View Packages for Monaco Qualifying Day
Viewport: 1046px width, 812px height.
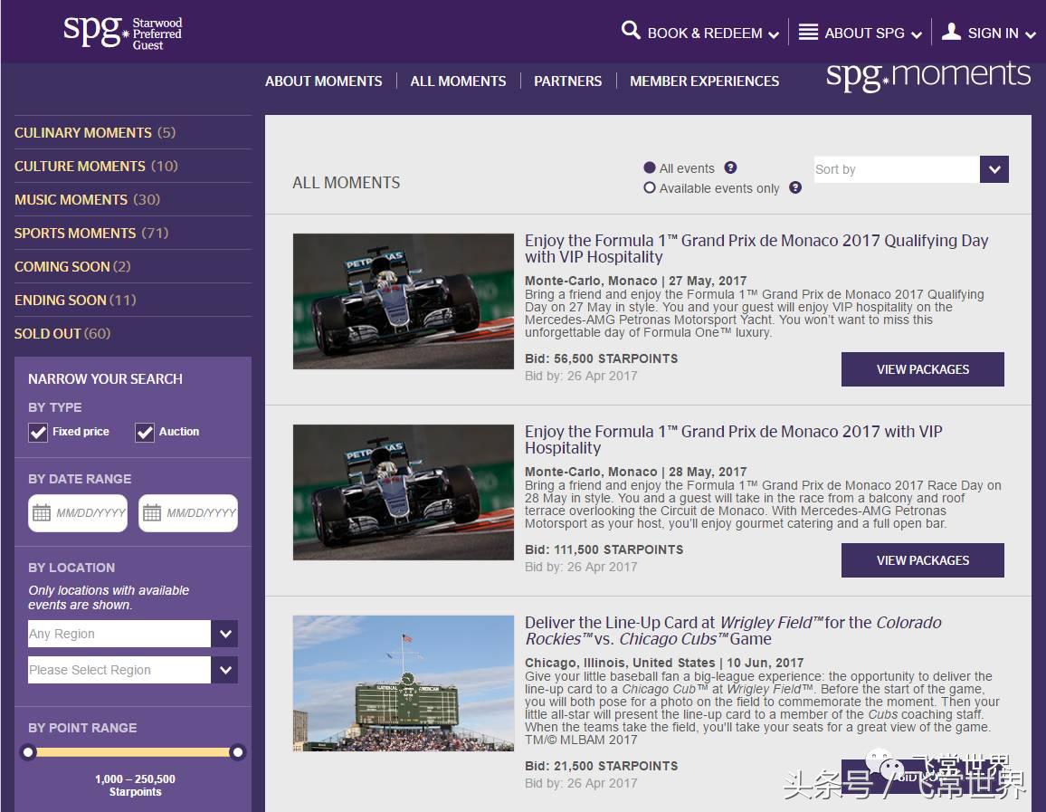coord(923,369)
